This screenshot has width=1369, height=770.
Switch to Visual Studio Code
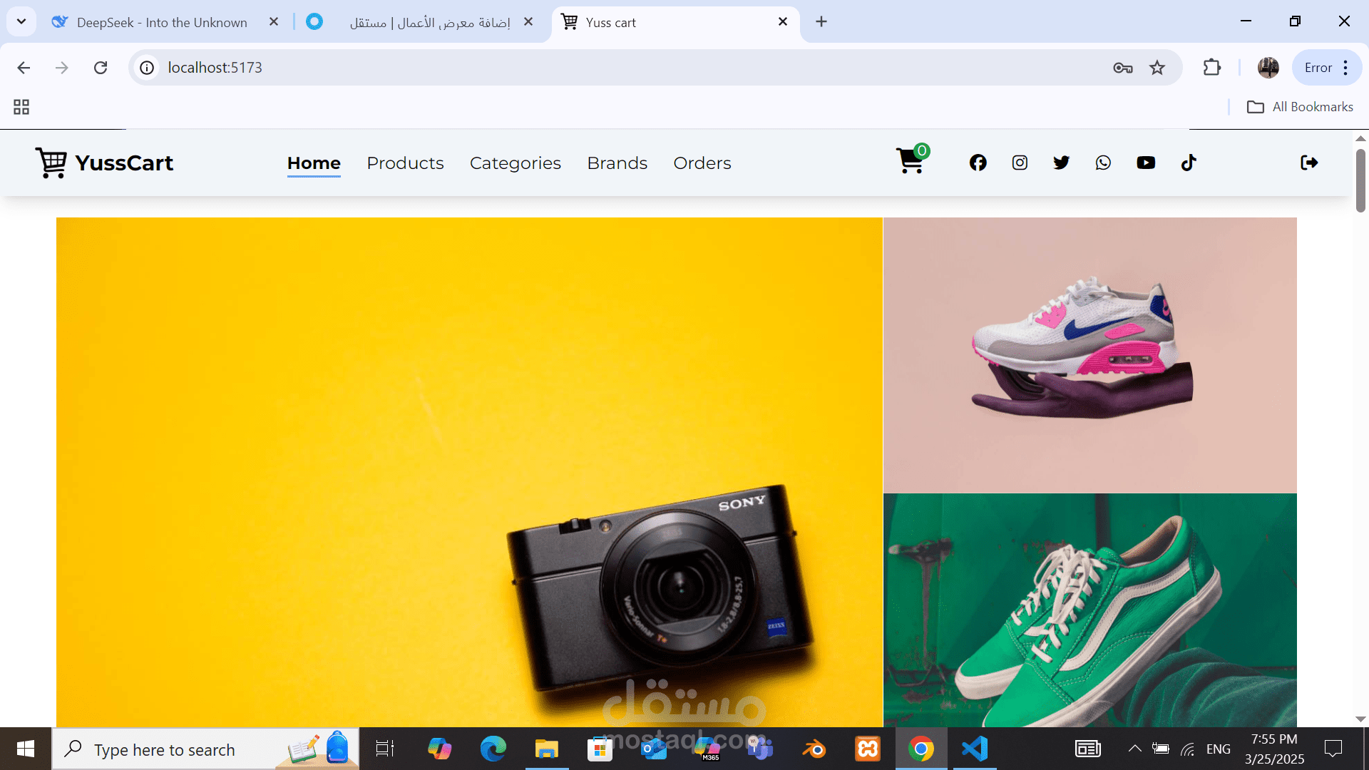click(975, 749)
